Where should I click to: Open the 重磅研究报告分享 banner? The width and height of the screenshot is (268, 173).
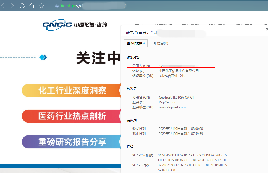pos(72,142)
